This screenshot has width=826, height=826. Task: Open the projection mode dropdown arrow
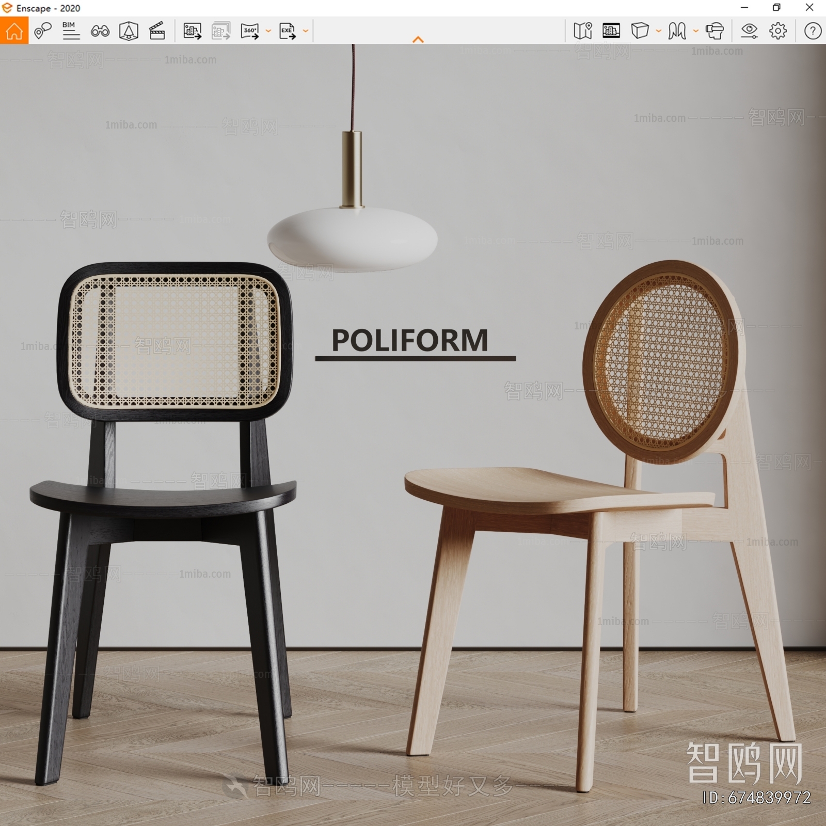tap(659, 31)
